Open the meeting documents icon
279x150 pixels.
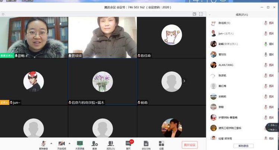146,144
